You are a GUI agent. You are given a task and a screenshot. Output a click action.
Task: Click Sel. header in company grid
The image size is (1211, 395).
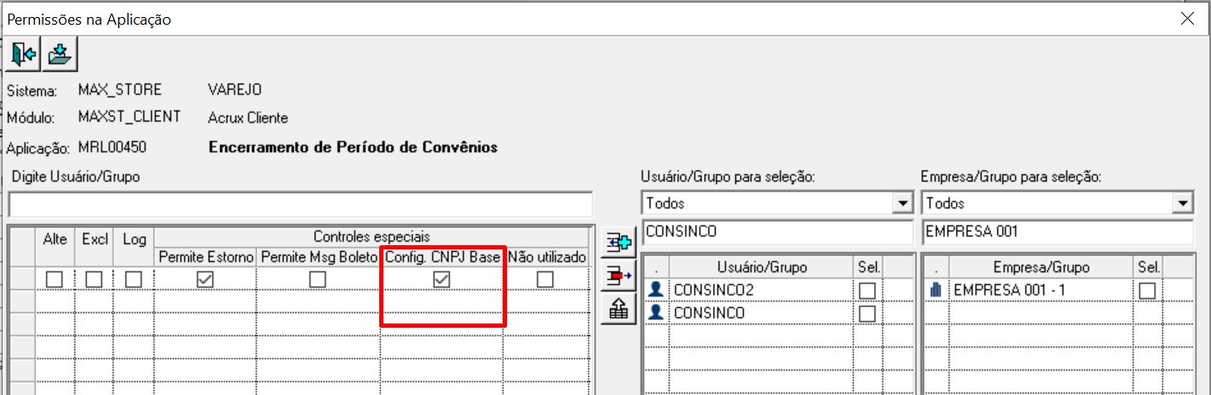(1147, 267)
